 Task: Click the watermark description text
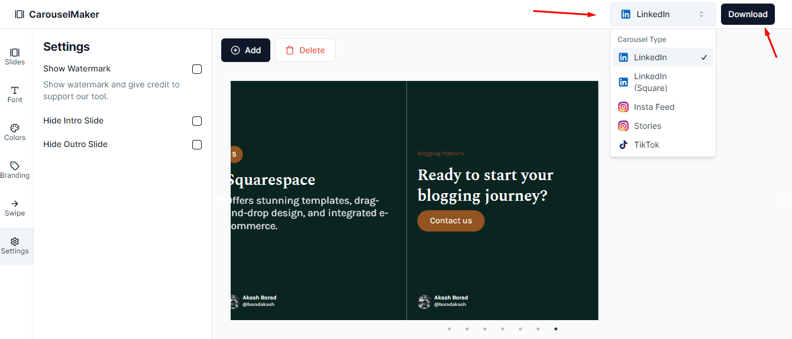tap(111, 90)
